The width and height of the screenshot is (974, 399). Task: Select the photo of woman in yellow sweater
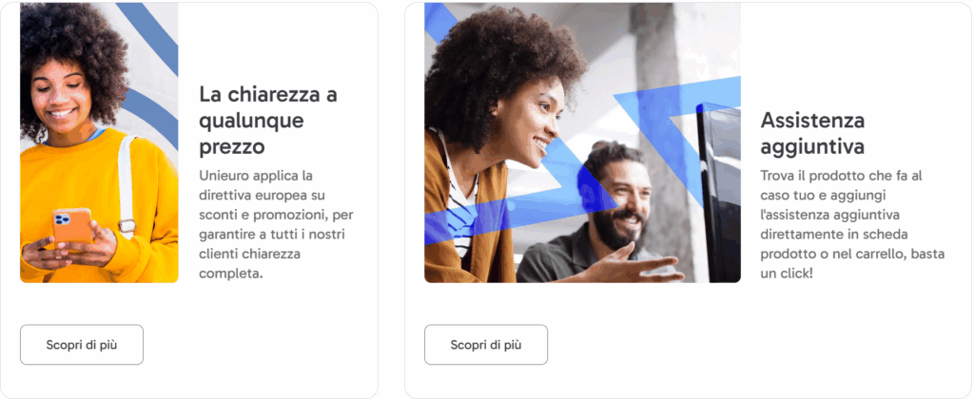[99, 142]
